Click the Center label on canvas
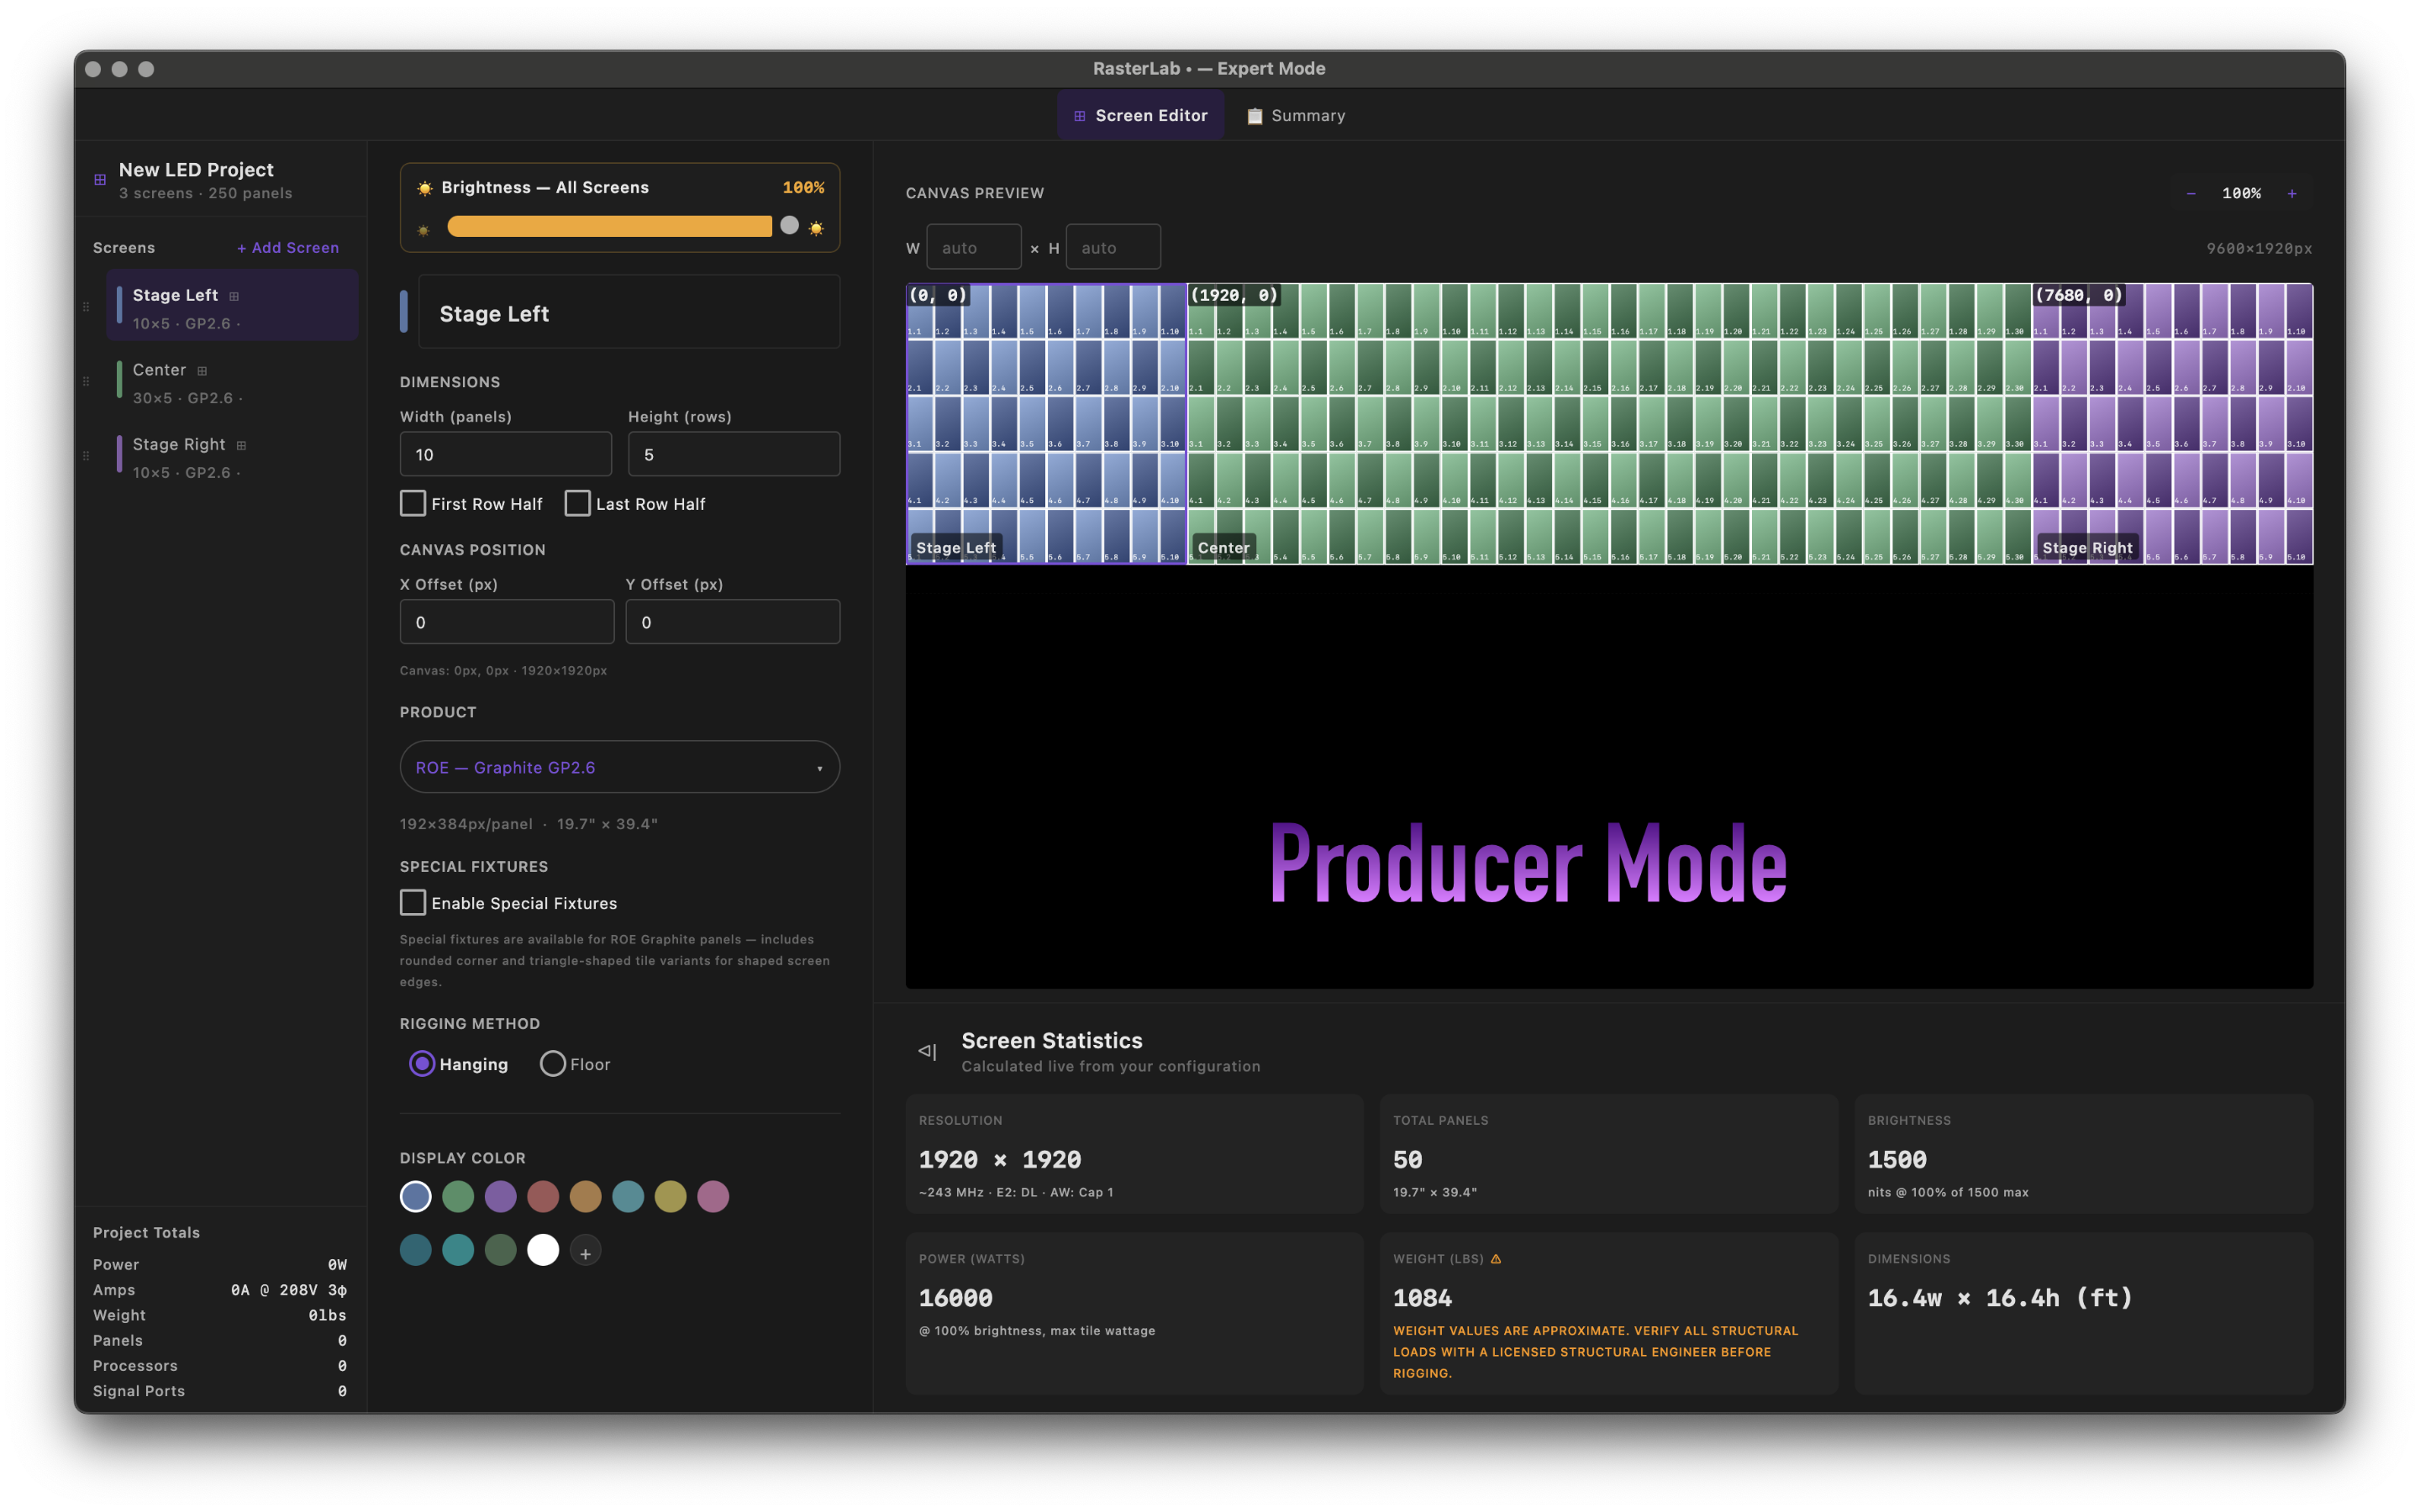 pos(1223,548)
